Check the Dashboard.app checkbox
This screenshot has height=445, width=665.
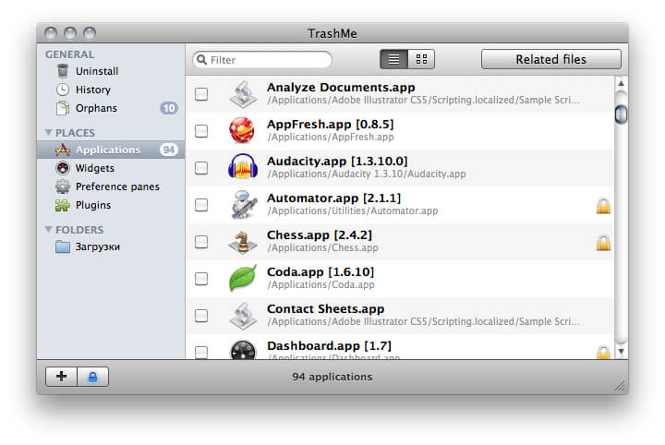tap(201, 352)
